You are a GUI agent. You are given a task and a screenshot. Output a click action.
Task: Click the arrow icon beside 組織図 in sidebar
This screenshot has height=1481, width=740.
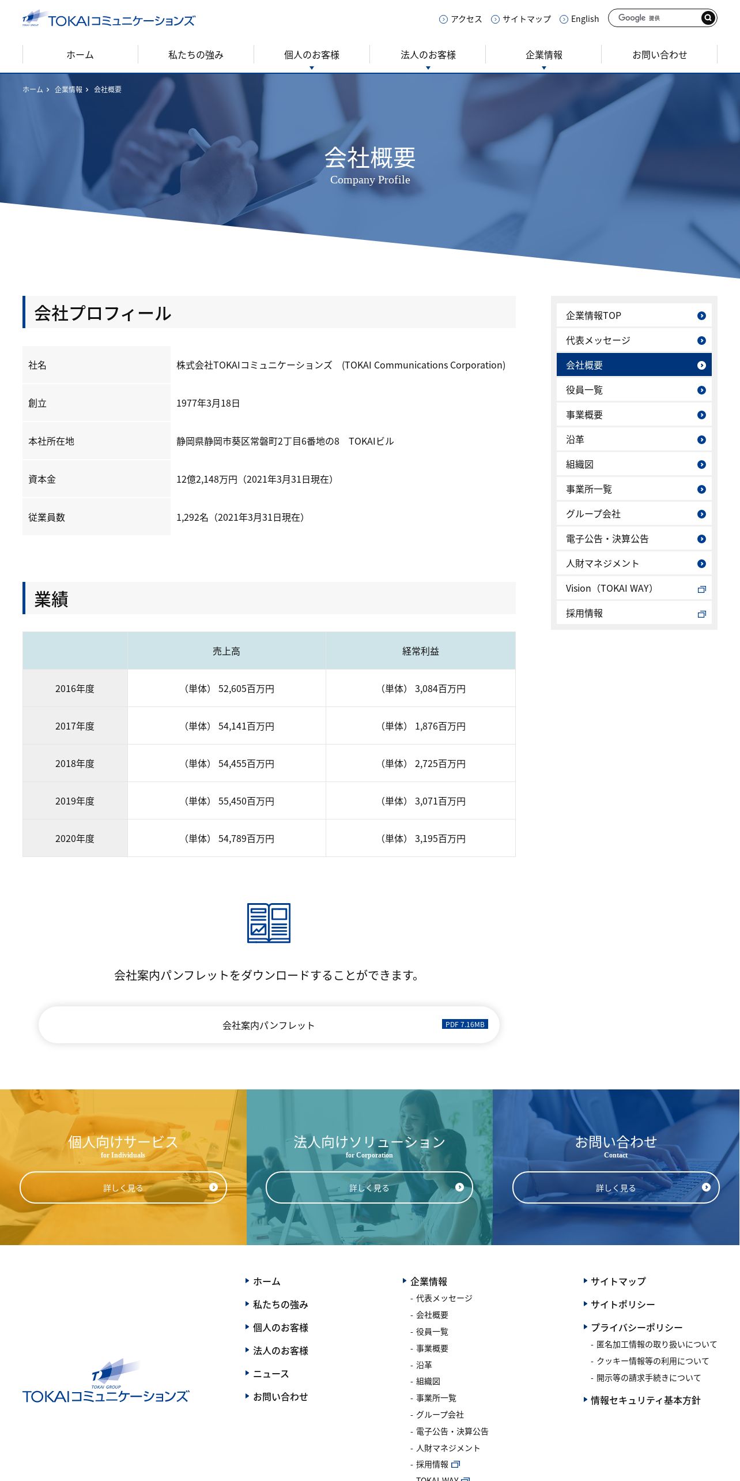coord(701,464)
